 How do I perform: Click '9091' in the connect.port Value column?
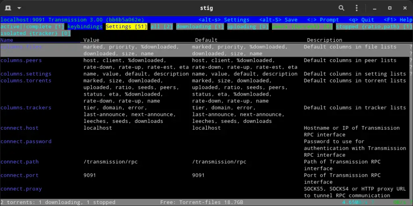pyautogui.click(x=90, y=175)
